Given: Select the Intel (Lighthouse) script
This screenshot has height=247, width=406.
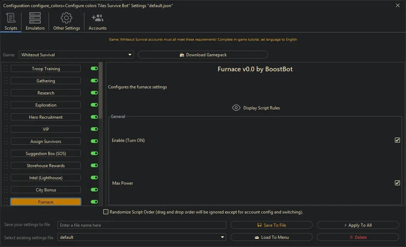Looking at the screenshot, I should coord(46,178).
